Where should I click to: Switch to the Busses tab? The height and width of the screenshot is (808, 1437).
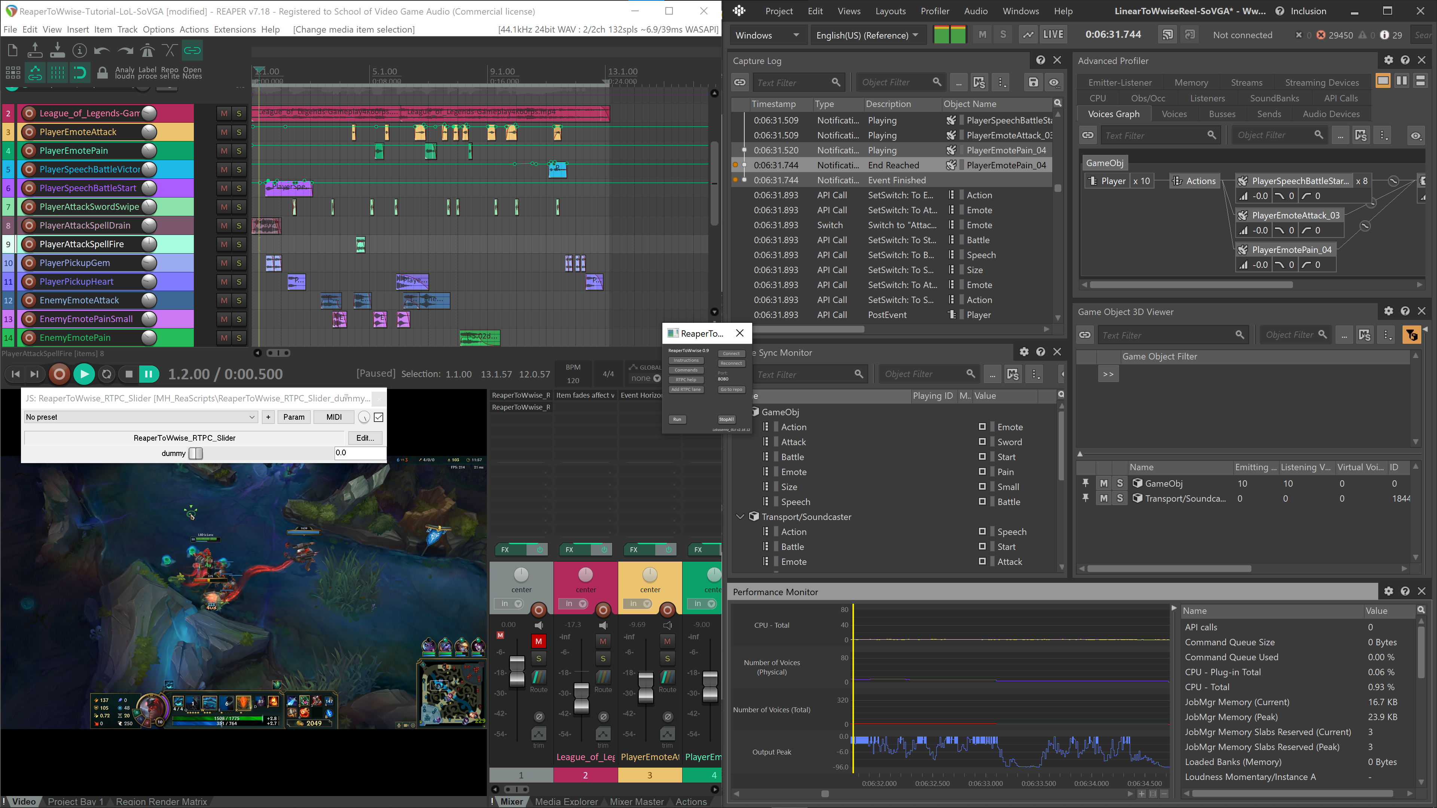click(x=1222, y=114)
